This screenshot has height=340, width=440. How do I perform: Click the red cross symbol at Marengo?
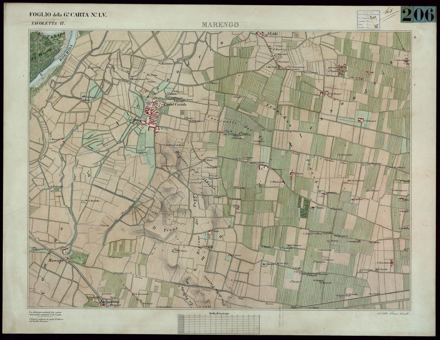(68, 258)
